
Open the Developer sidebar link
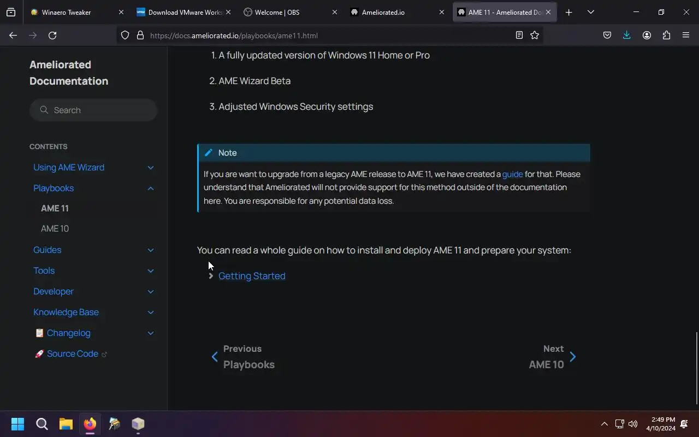(x=54, y=292)
